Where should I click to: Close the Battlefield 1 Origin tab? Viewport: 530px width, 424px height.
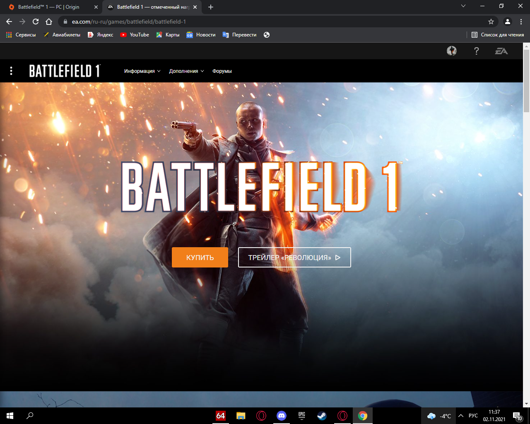[96, 7]
